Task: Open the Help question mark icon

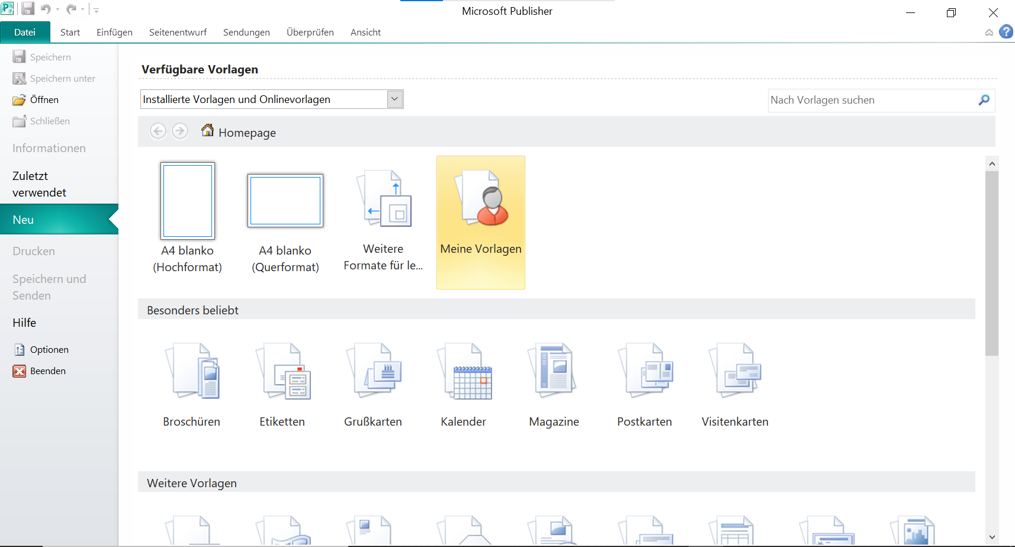Action: pos(1006,31)
